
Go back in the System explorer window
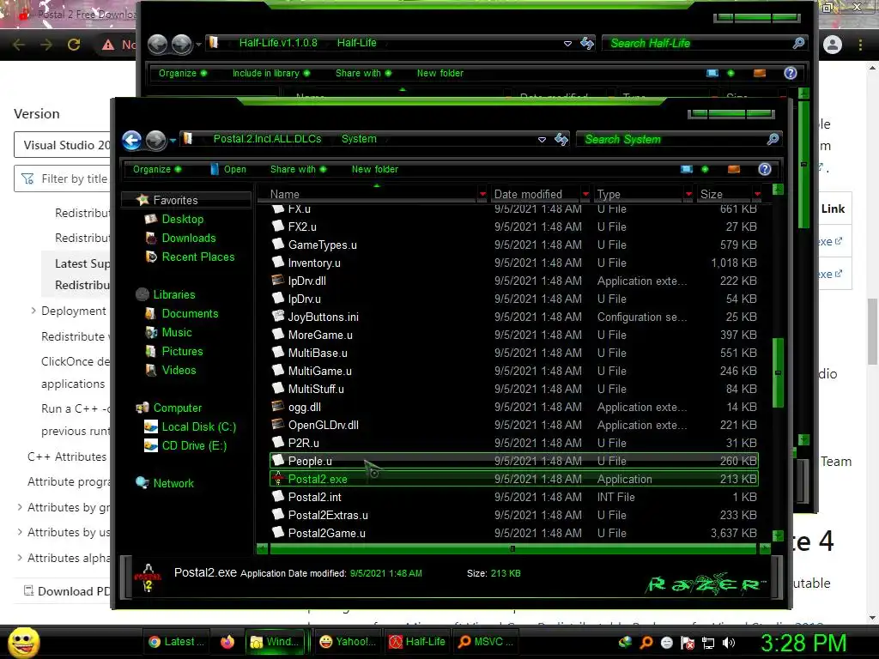point(131,140)
